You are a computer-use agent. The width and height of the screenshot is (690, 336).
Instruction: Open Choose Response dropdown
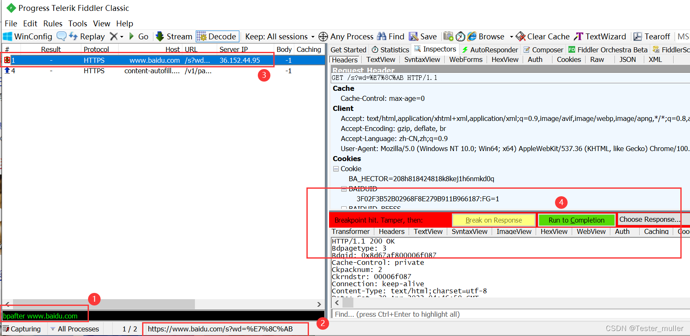pos(653,219)
